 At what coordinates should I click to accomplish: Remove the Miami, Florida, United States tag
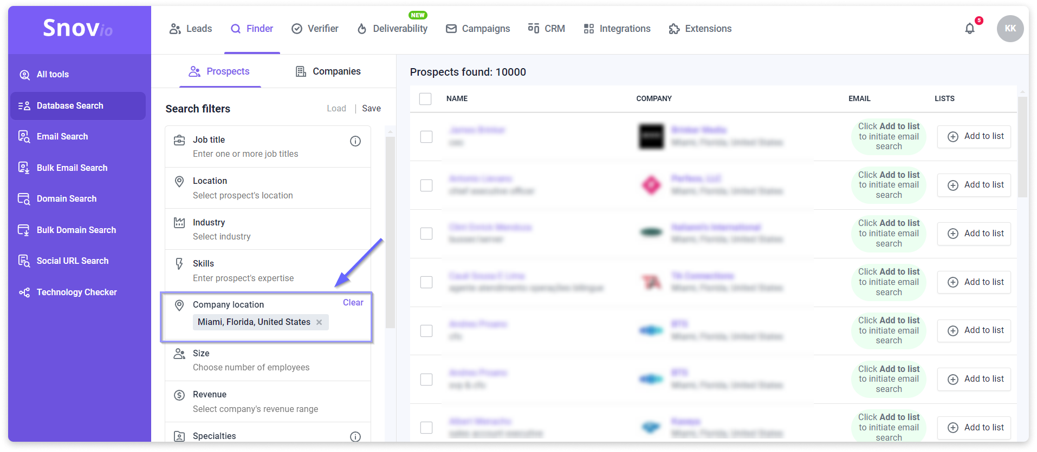[x=319, y=322]
